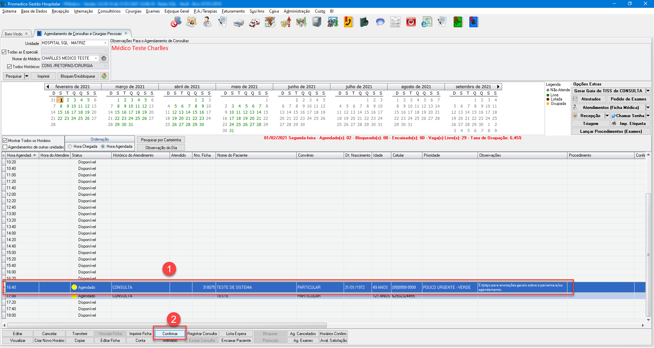Click the gray safe vault icon
Screen dimensions: 654x348
click(317, 22)
